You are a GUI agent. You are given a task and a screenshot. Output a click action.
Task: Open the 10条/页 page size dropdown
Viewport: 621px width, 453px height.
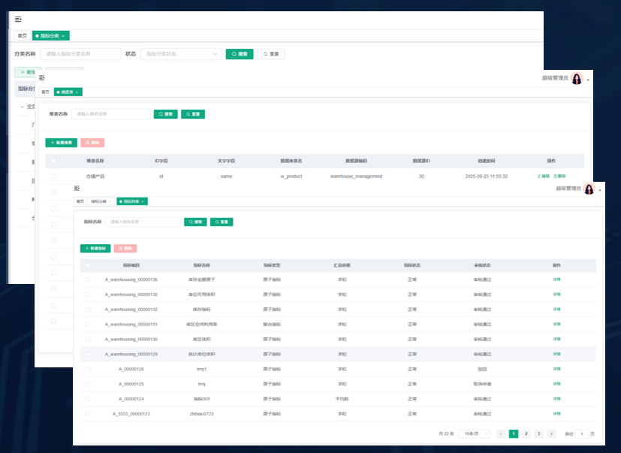(x=475, y=434)
